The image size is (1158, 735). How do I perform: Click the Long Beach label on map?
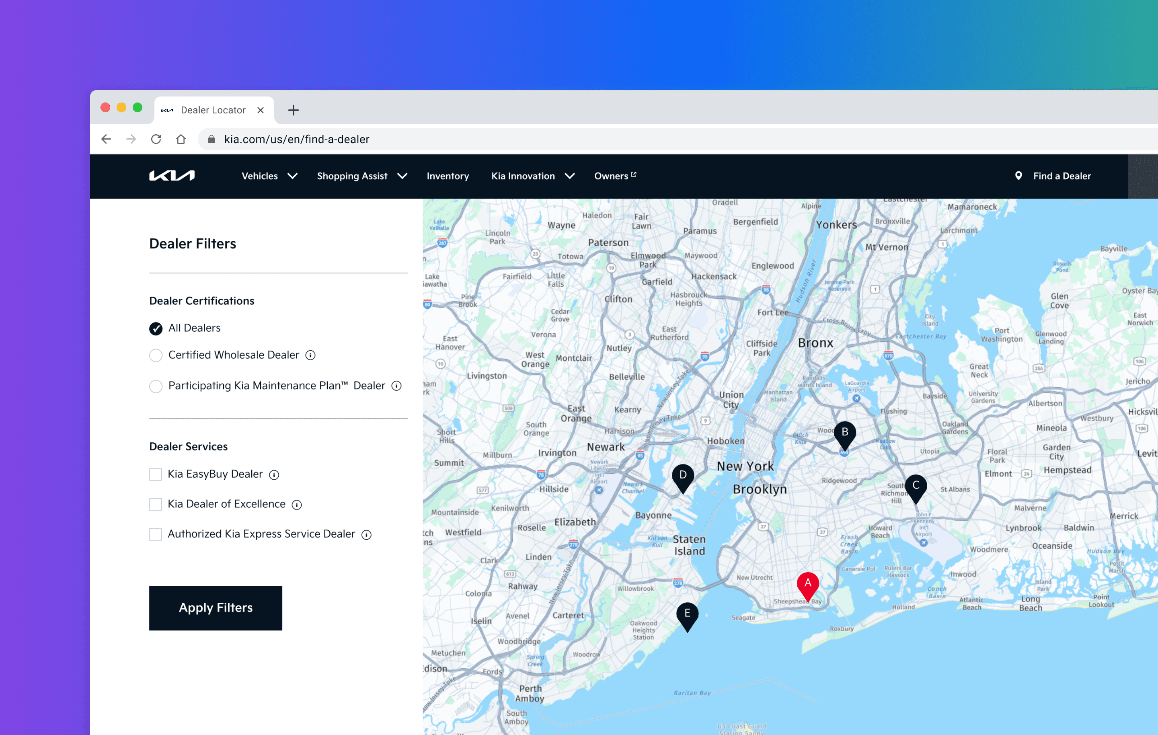tap(1031, 604)
